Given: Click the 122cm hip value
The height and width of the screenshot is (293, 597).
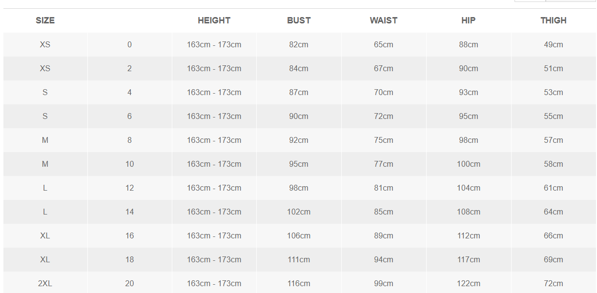Looking at the screenshot, I should click(x=469, y=283).
